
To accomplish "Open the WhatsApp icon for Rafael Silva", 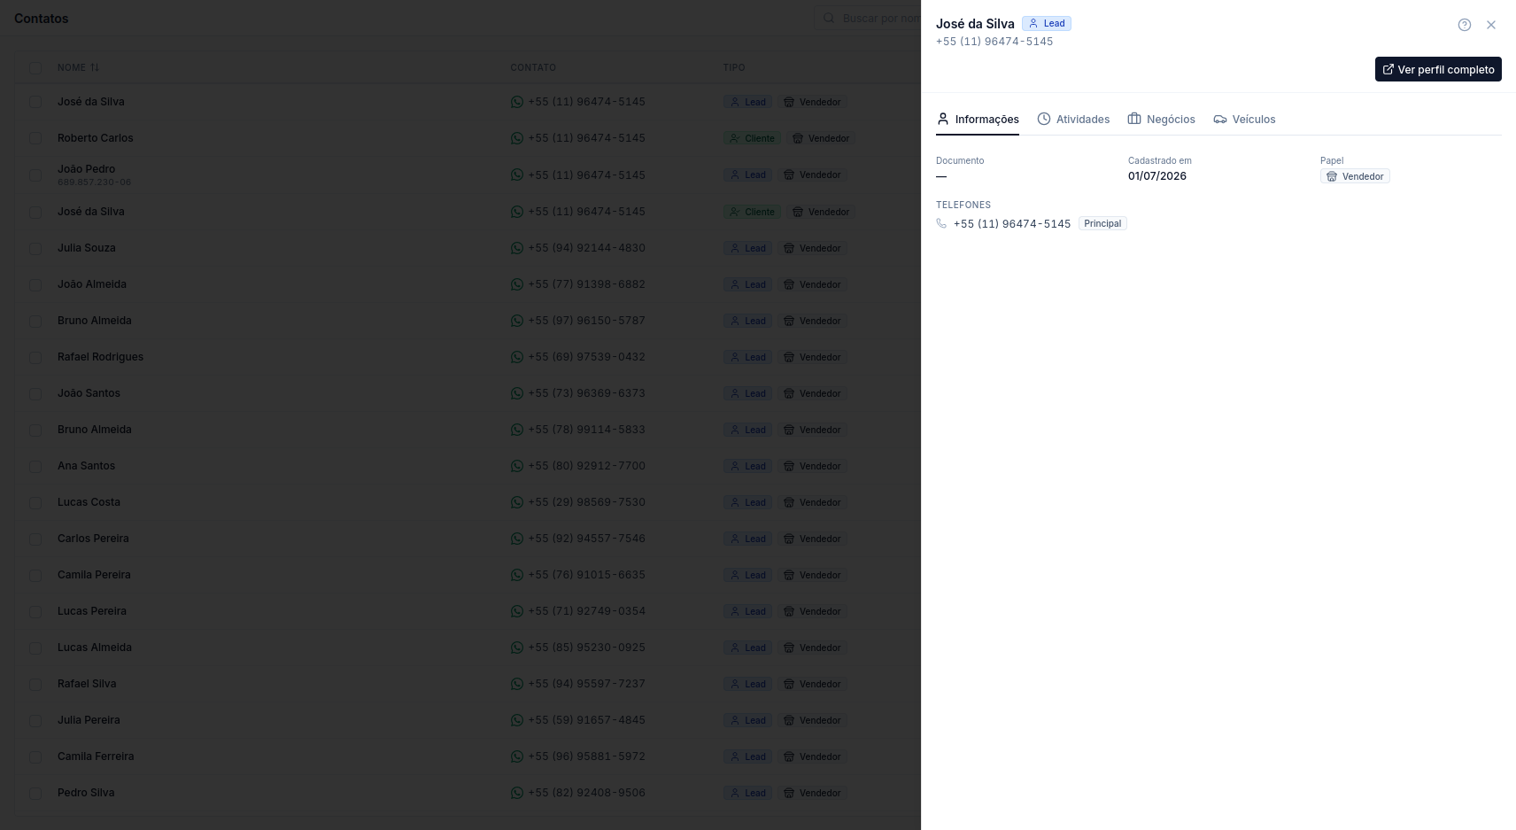I will tap(517, 684).
